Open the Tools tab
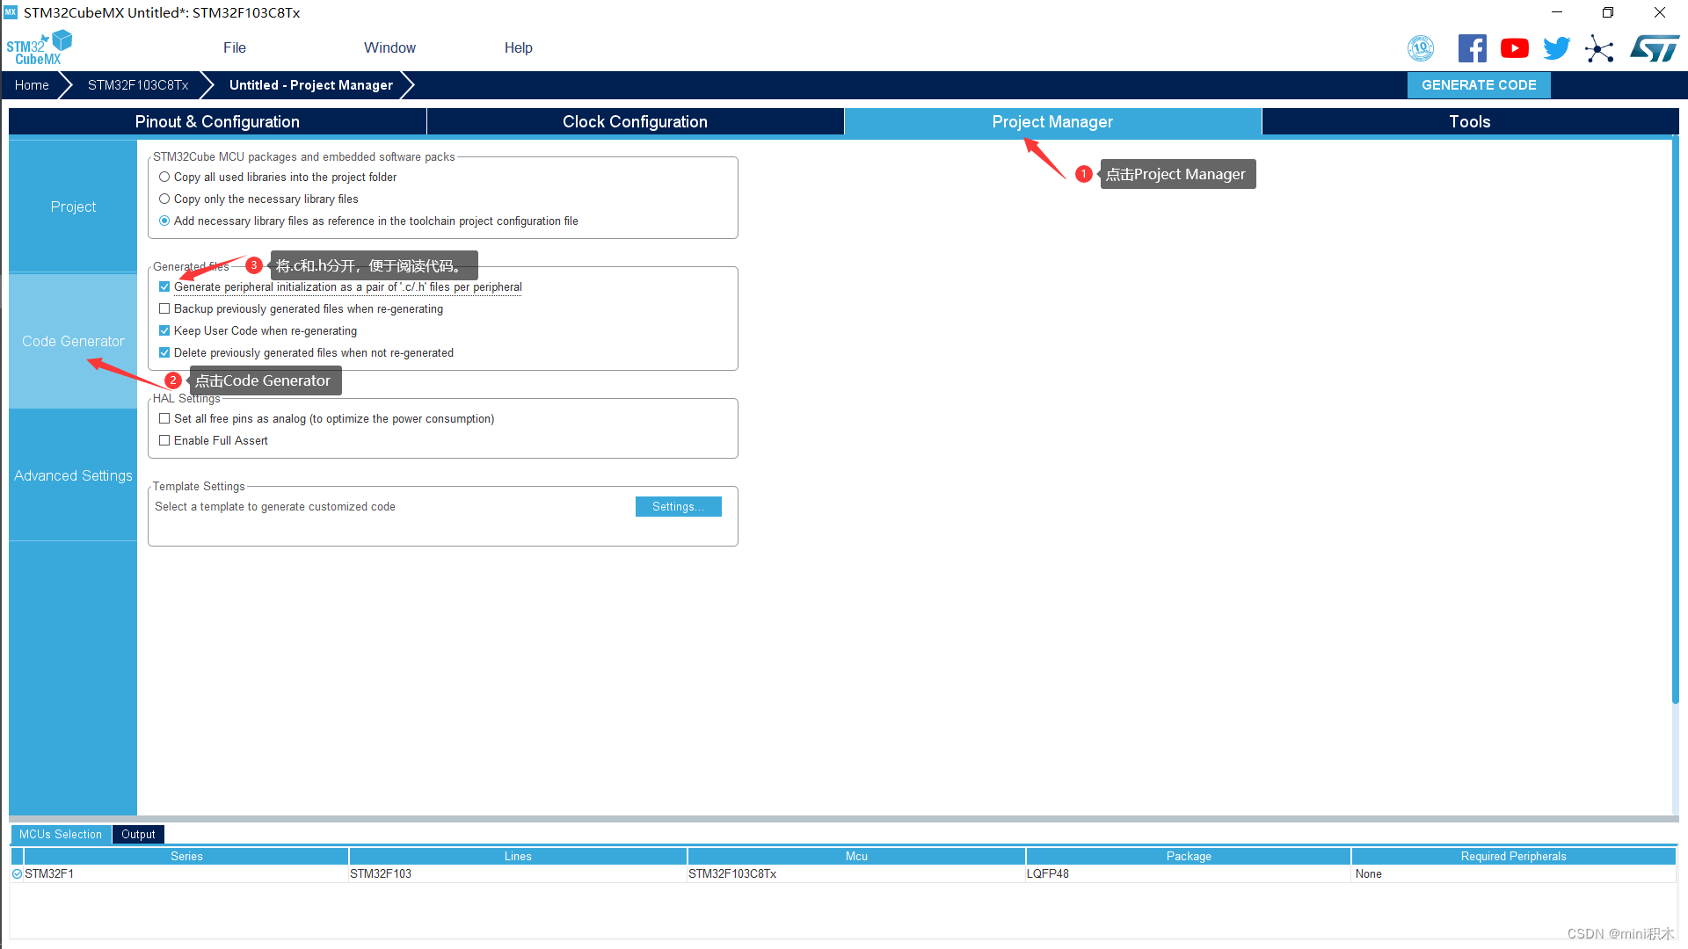The image size is (1688, 949). click(x=1470, y=121)
